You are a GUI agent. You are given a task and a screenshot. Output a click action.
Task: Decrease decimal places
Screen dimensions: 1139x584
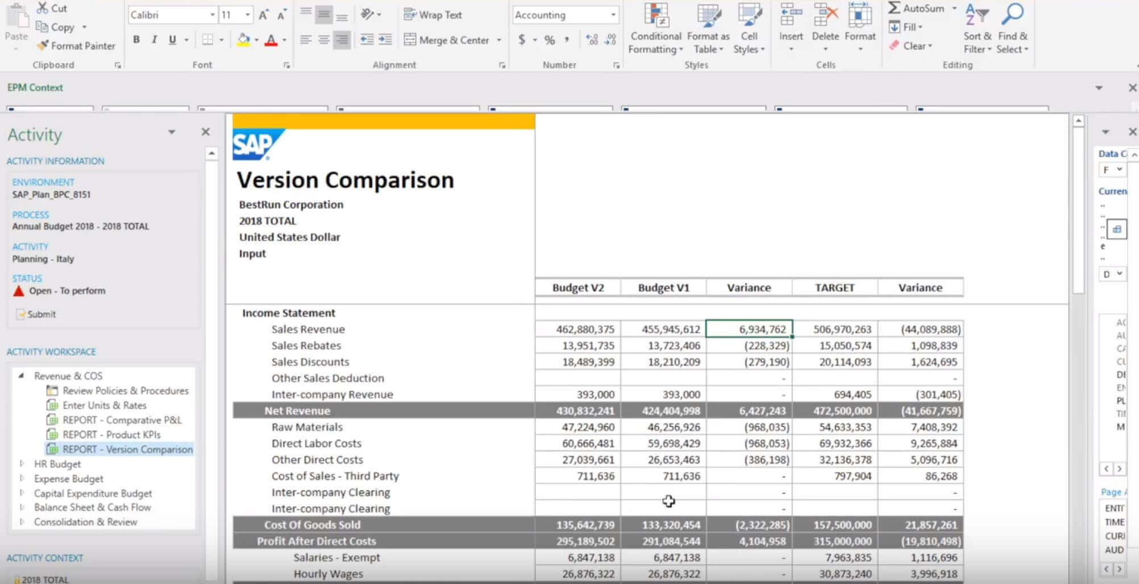(610, 40)
